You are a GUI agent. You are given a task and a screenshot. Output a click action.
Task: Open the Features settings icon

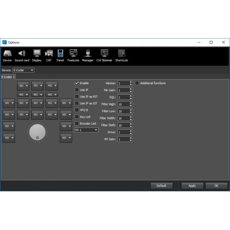[x=73, y=56]
